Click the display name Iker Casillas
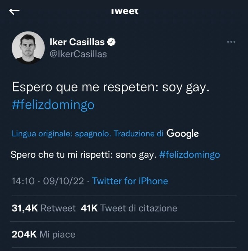Screen dimensions: 248x251 tap(77, 42)
